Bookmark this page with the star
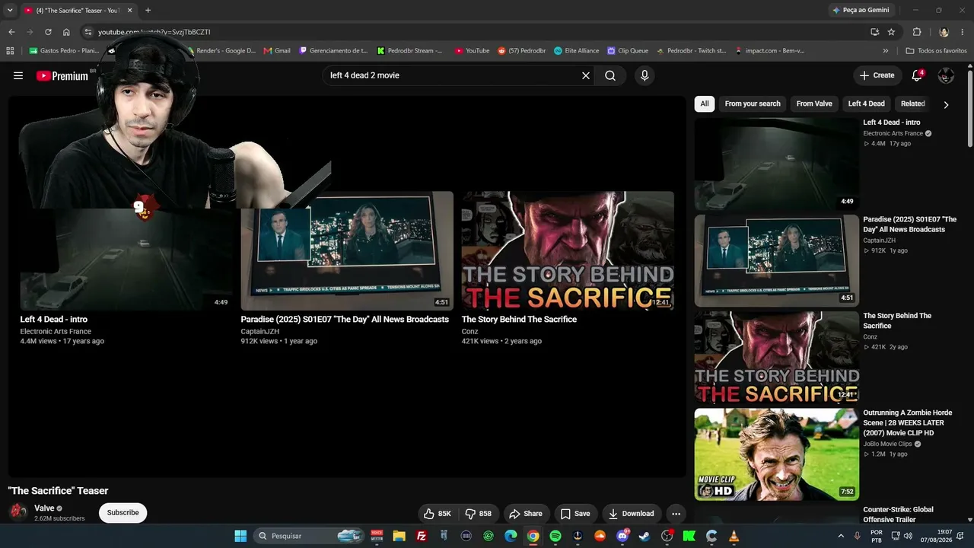 (891, 32)
